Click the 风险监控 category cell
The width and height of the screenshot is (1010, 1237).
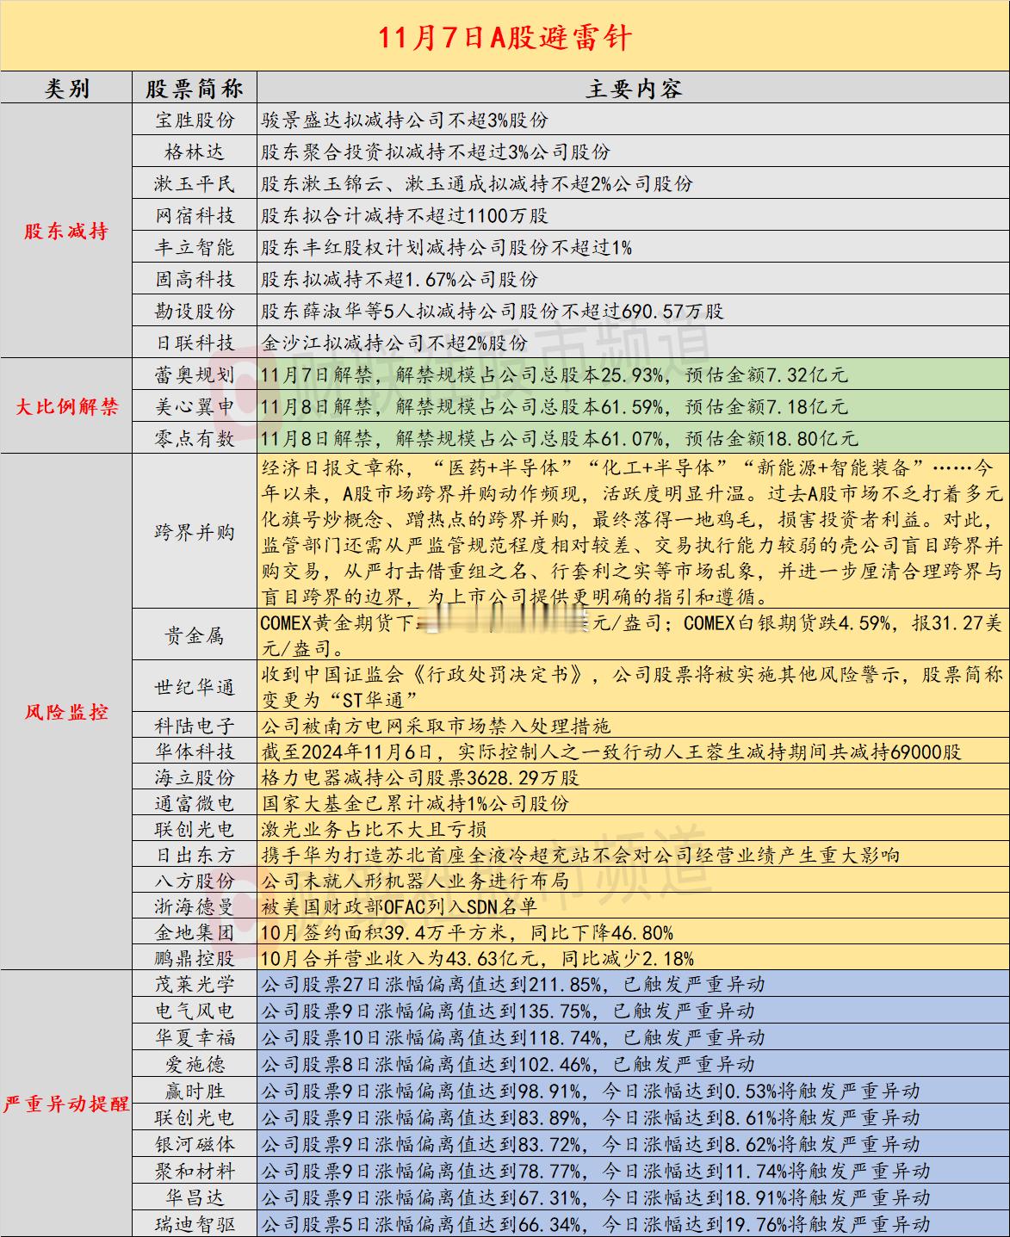click(66, 712)
